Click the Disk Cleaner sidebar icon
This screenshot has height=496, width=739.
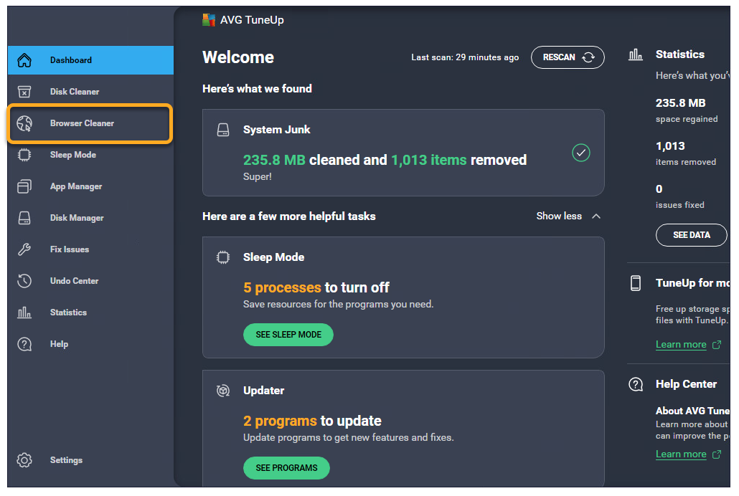point(24,92)
